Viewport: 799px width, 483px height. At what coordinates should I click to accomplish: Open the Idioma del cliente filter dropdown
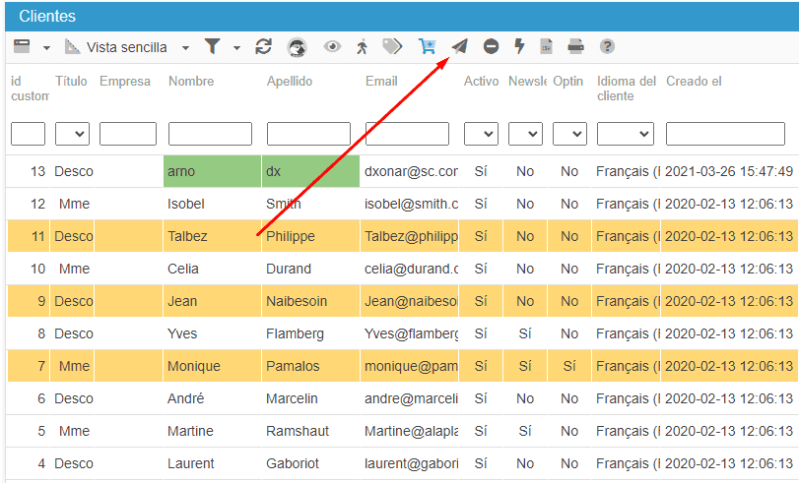click(626, 134)
